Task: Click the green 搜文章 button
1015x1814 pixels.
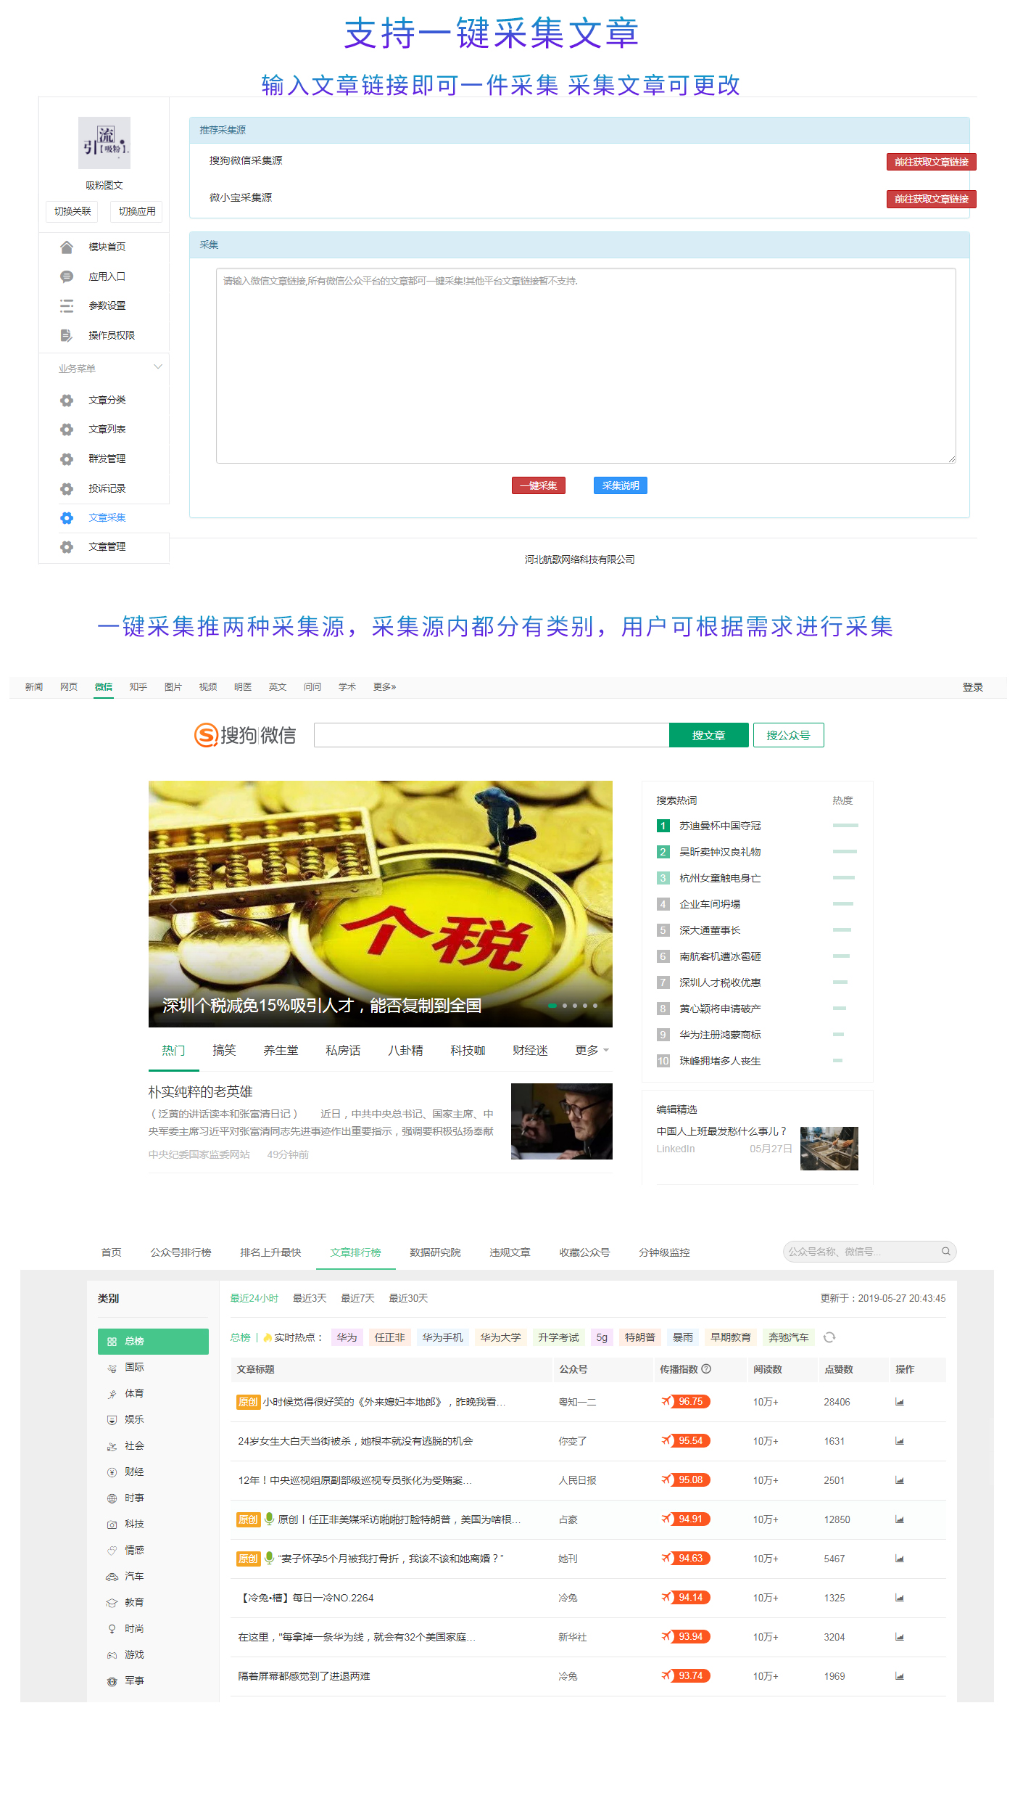Action: (x=708, y=735)
